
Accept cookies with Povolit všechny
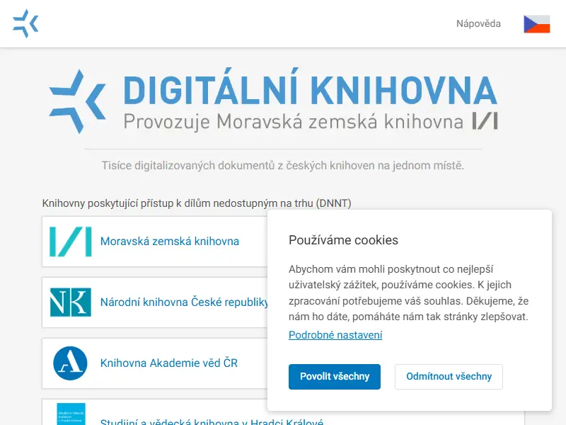[x=335, y=377]
